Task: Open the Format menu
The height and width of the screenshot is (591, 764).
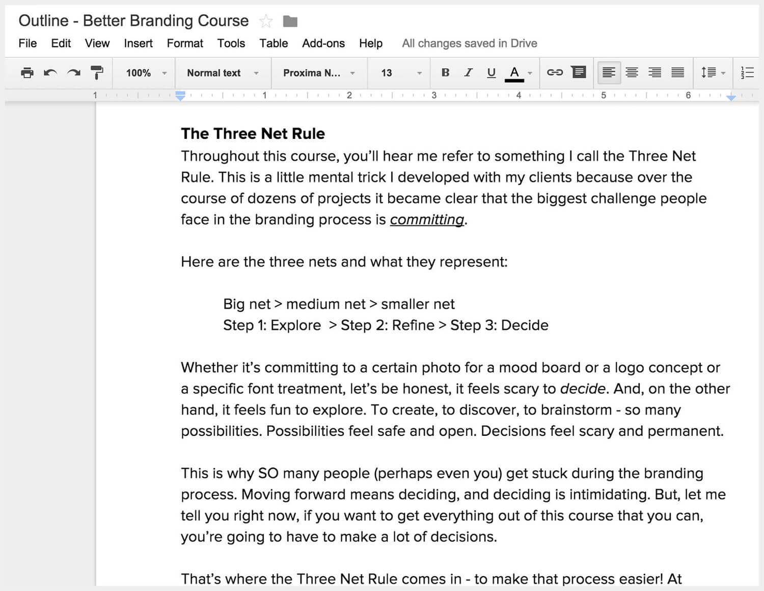Action: pyautogui.click(x=185, y=43)
